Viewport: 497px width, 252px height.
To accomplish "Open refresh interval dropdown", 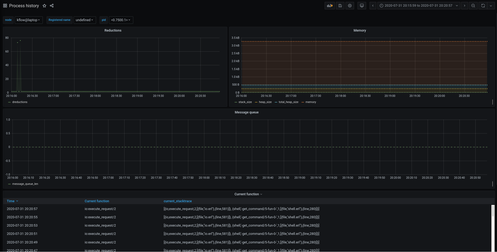I will coord(491,6).
